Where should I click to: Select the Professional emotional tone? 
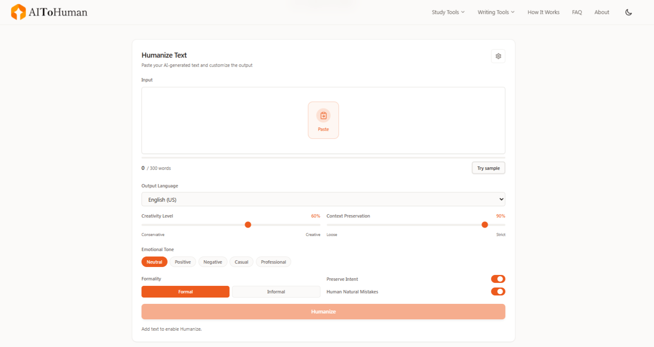pyautogui.click(x=273, y=262)
